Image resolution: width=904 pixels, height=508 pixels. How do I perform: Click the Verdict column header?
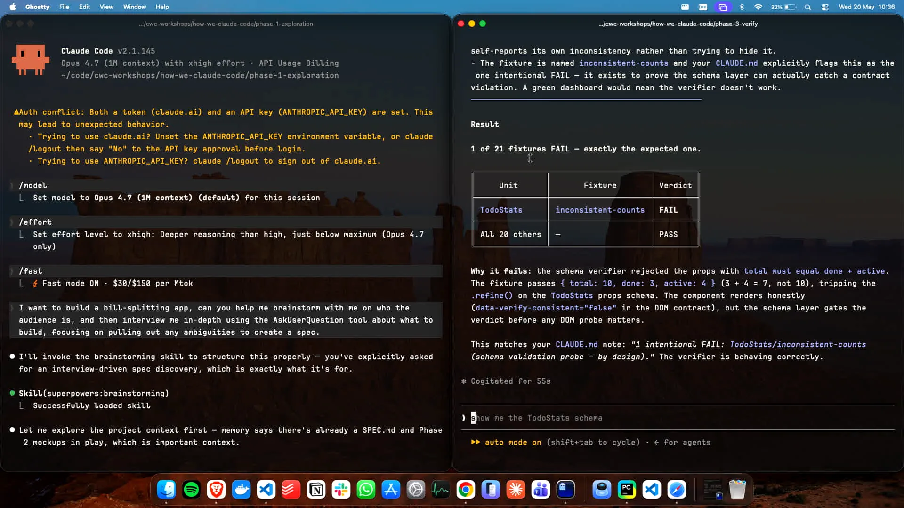675,185
